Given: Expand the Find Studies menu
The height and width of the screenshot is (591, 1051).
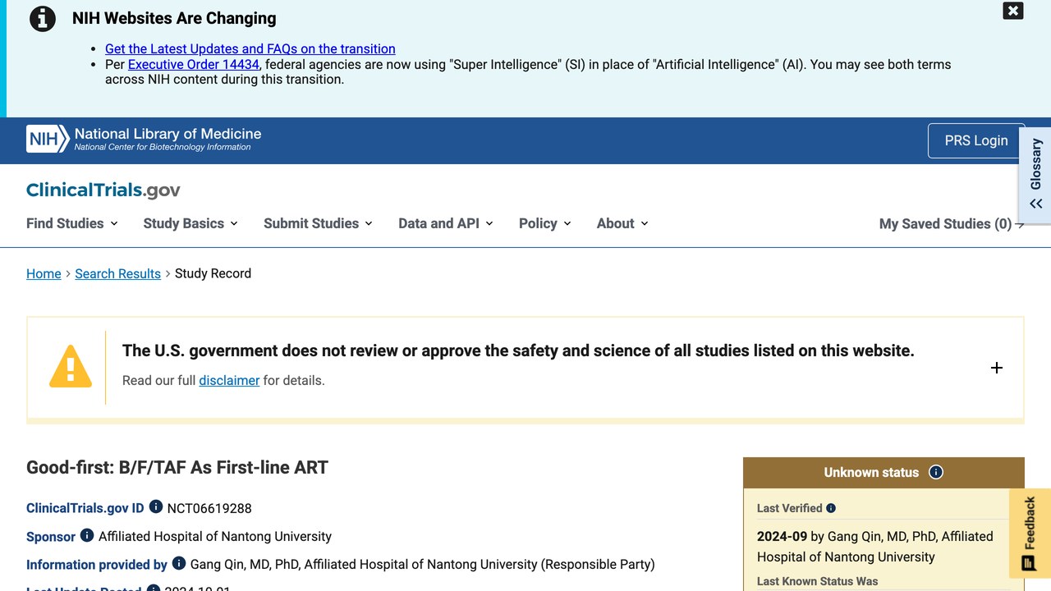Looking at the screenshot, I should [72, 223].
